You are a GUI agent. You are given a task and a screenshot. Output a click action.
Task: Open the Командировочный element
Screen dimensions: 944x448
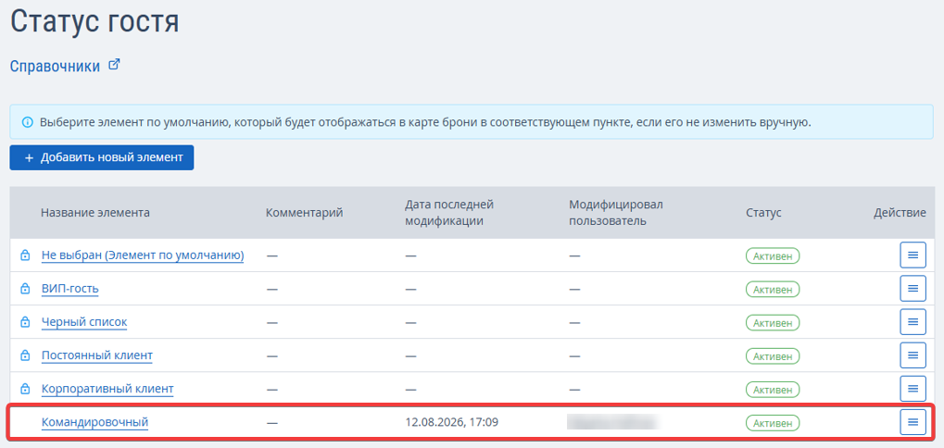click(x=95, y=422)
